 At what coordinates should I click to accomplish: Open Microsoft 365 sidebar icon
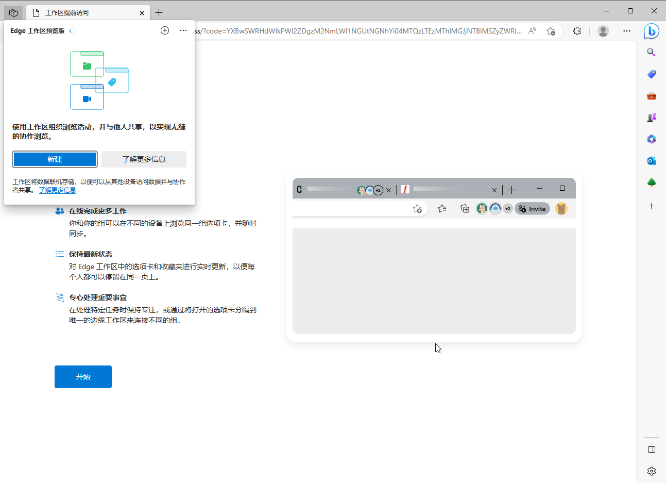point(651,139)
